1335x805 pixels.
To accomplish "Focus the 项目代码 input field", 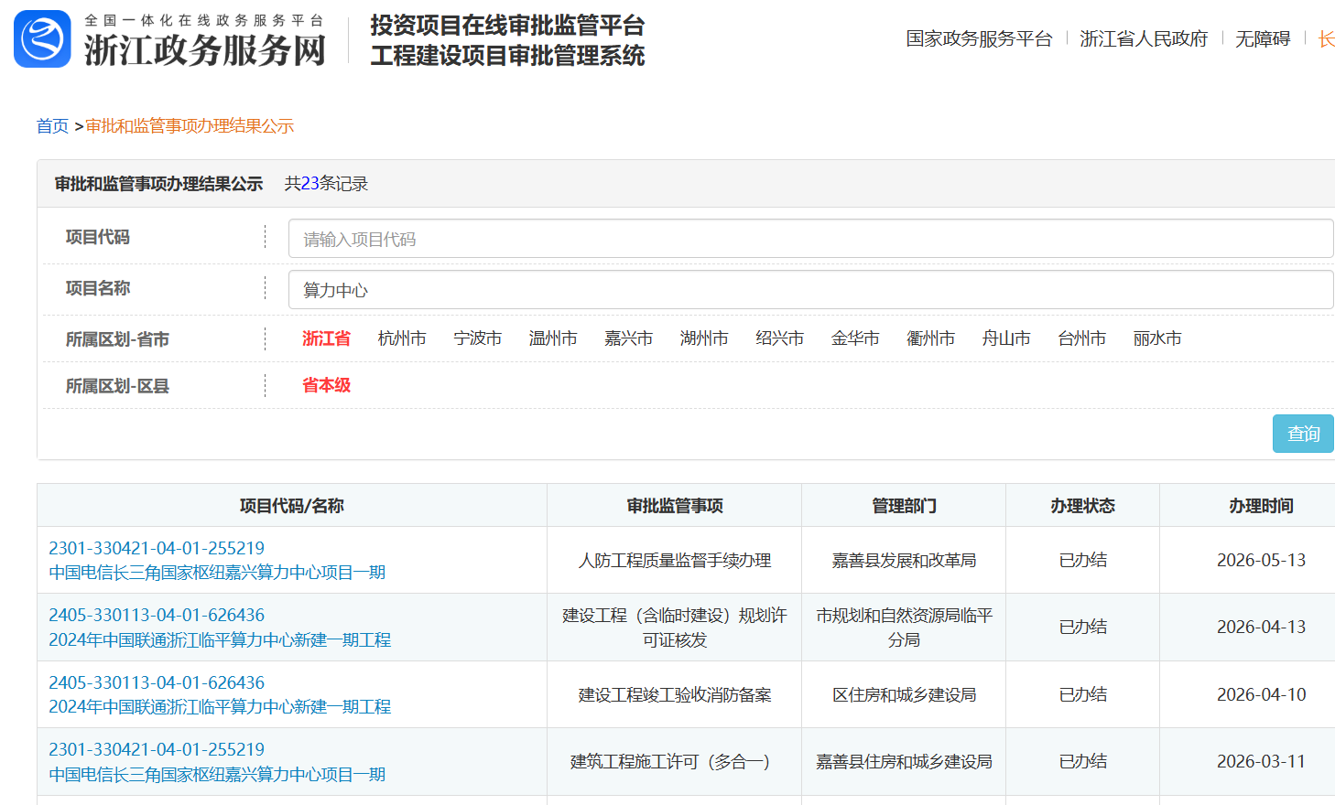I will click(810, 239).
